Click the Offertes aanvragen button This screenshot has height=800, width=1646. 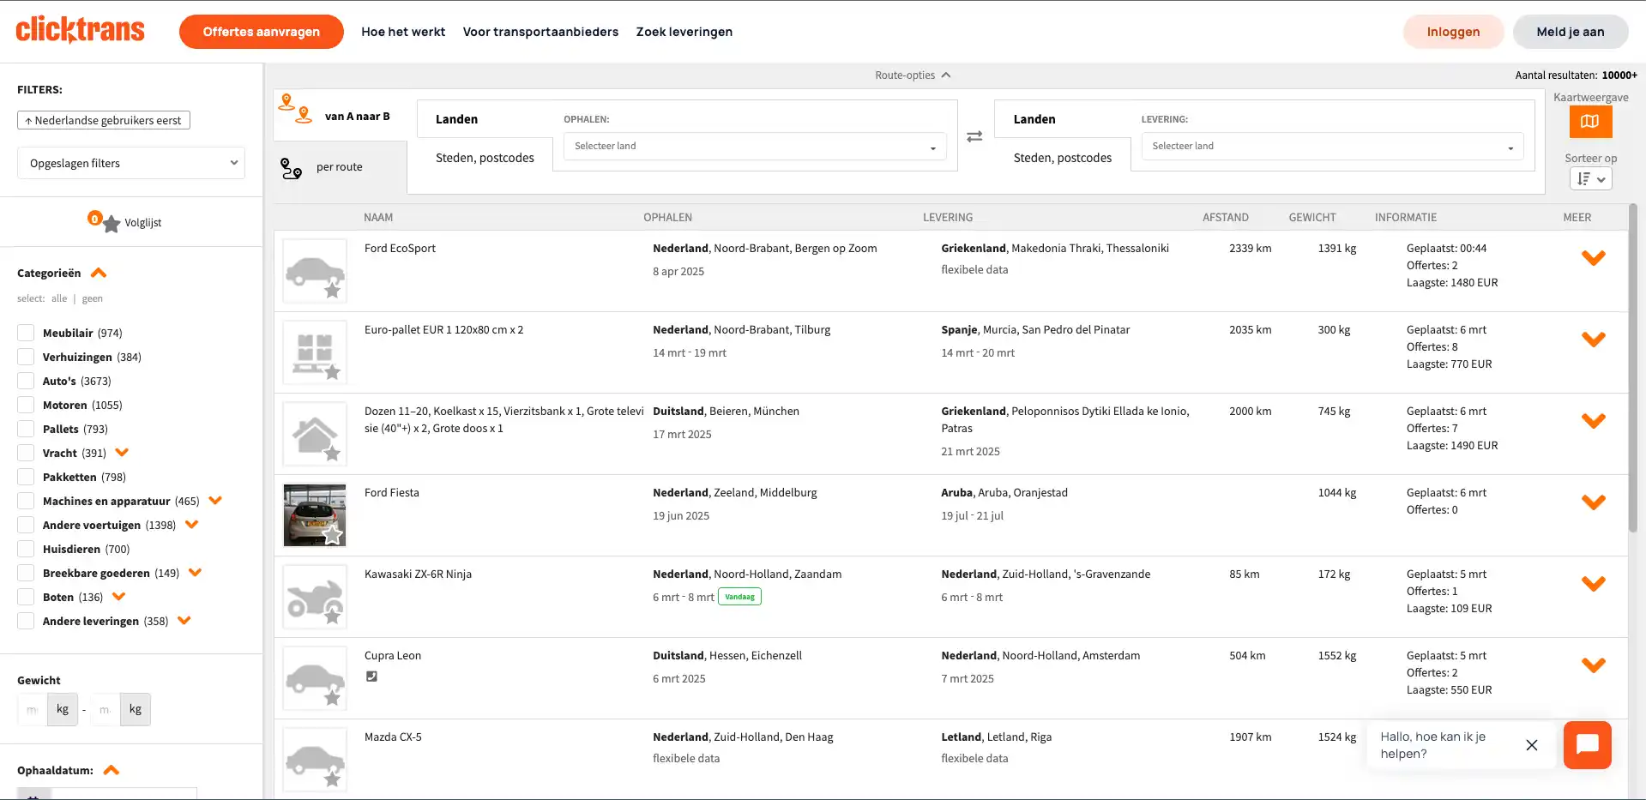coord(261,32)
